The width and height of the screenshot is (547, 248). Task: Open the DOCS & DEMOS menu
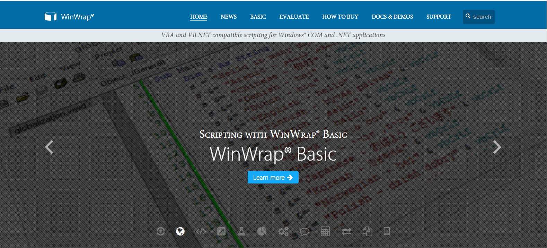(392, 17)
